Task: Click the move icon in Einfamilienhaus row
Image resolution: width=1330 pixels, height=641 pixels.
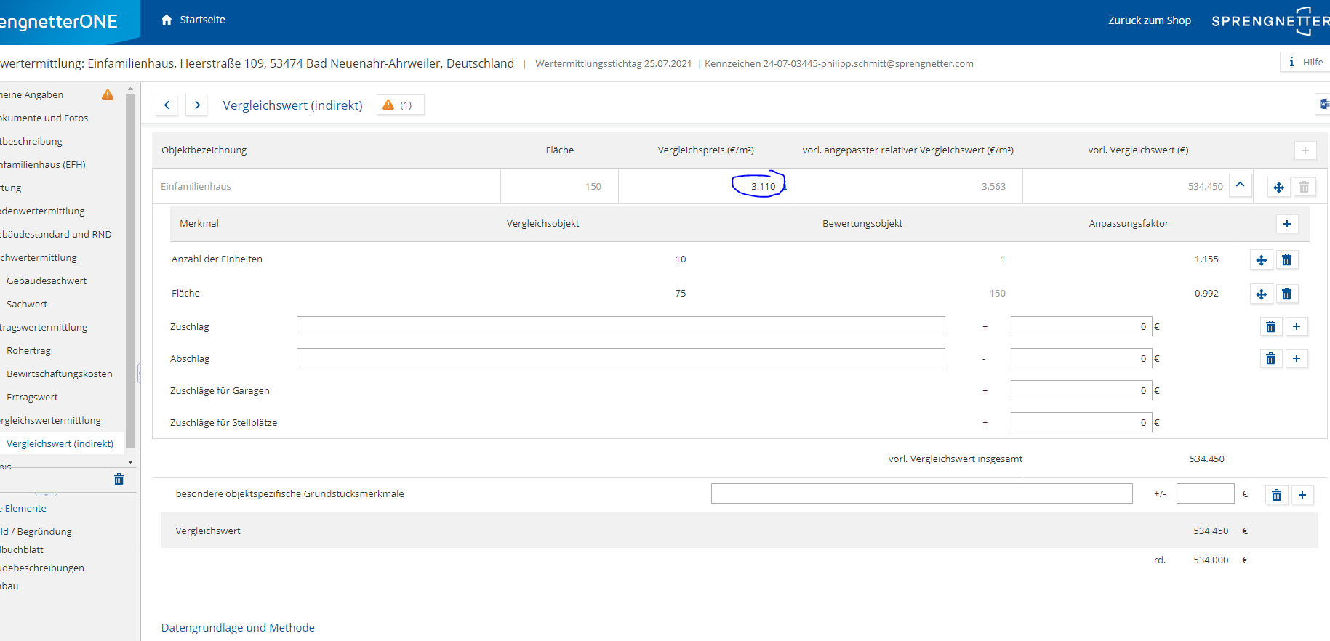Action: click(x=1278, y=188)
